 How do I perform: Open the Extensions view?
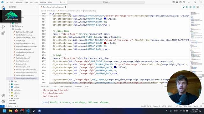[x=3, y=33]
